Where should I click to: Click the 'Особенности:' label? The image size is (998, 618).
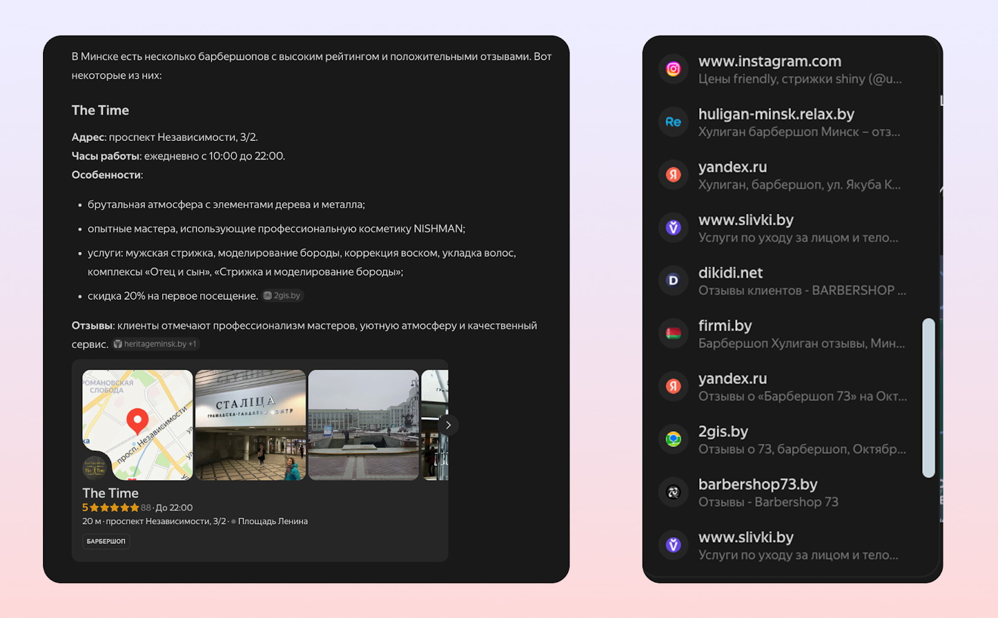coord(107,175)
